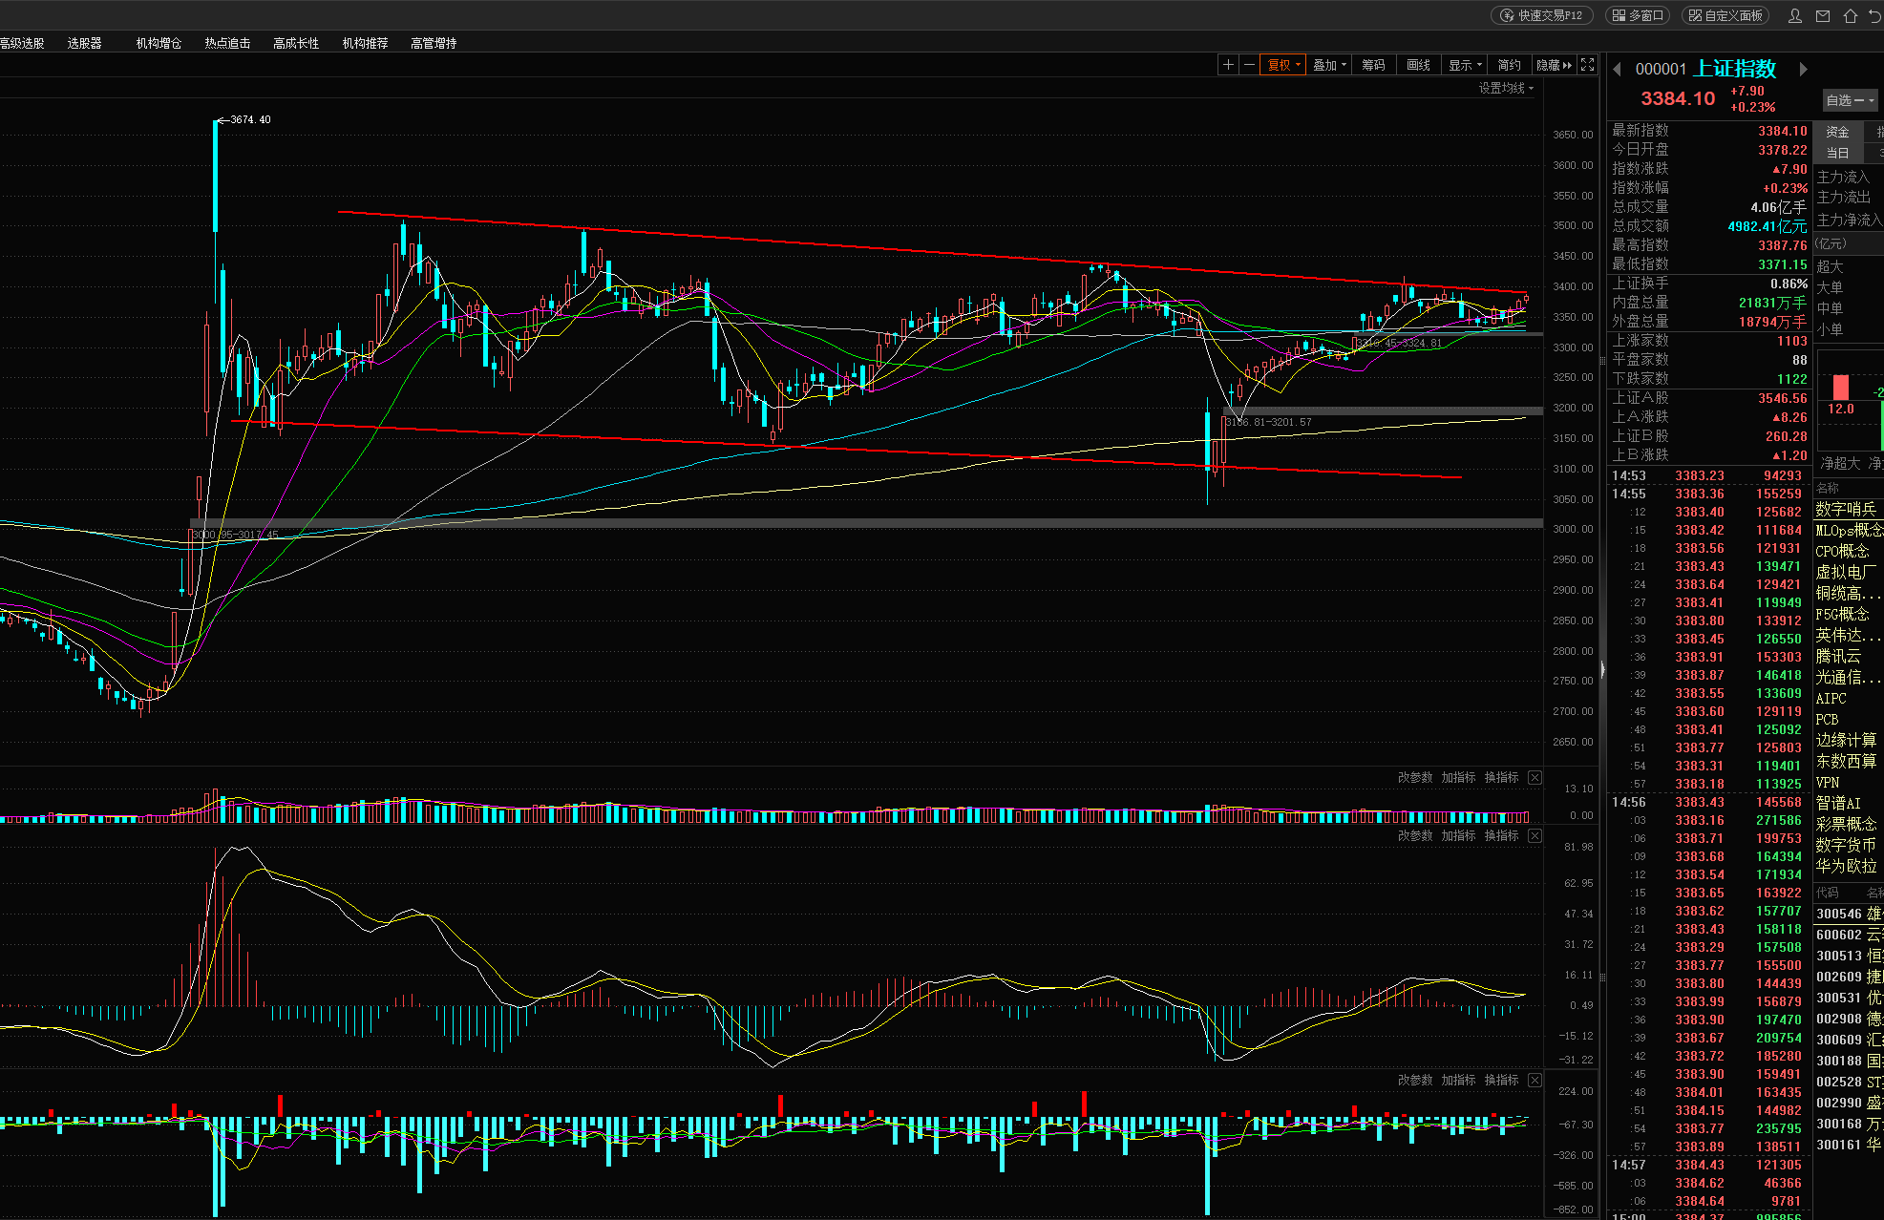
Task: Select 腾讯云 concept row
Action: click(x=1848, y=656)
